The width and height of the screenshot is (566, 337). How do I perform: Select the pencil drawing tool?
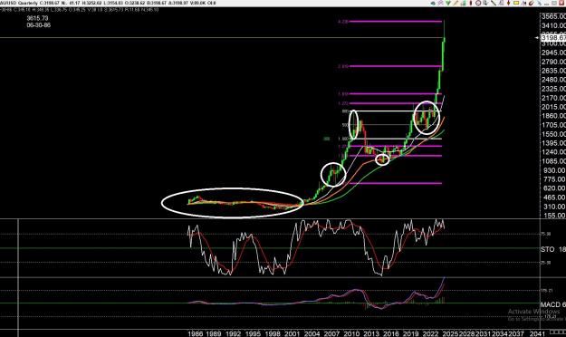456,3
